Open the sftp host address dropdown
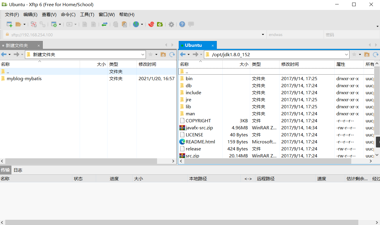Image resolution: width=380 pixels, height=225 pixels. pyautogui.click(x=263, y=35)
